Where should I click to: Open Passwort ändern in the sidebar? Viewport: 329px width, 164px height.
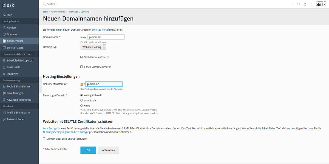point(19,119)
